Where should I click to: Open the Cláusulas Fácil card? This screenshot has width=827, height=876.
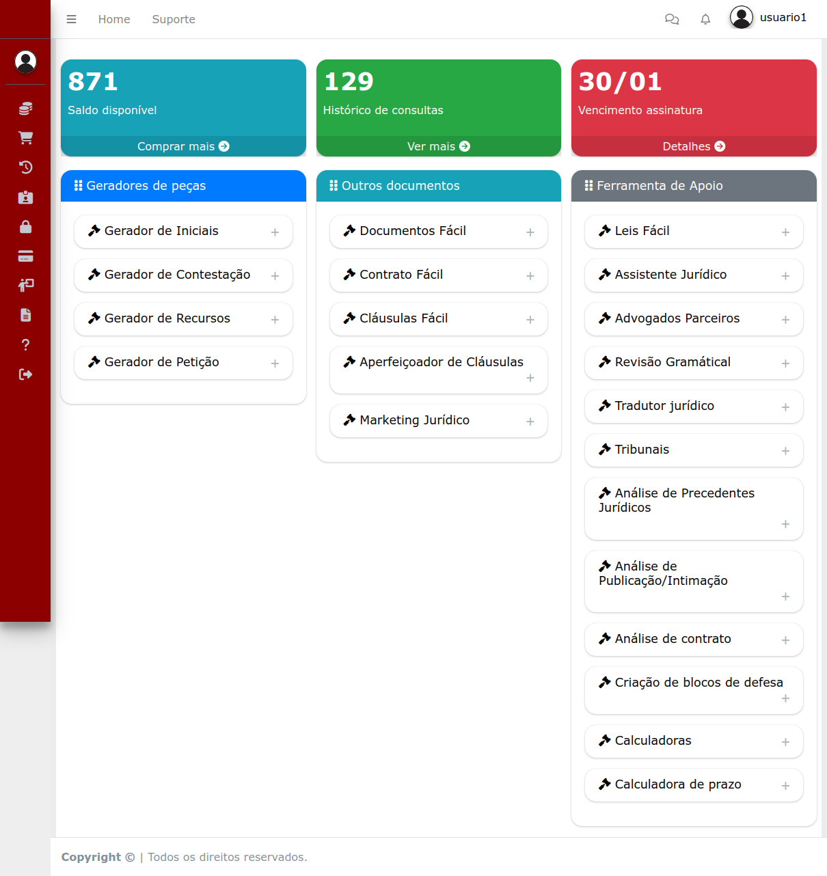439,319
